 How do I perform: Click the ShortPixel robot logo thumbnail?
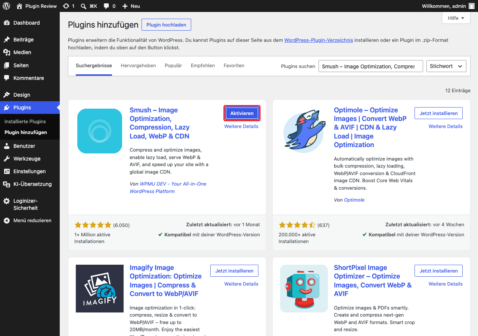304,289
